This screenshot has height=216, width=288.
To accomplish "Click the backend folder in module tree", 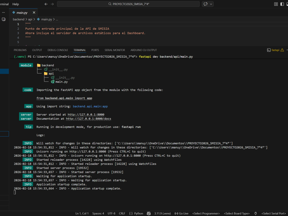I will pos(46,65).
